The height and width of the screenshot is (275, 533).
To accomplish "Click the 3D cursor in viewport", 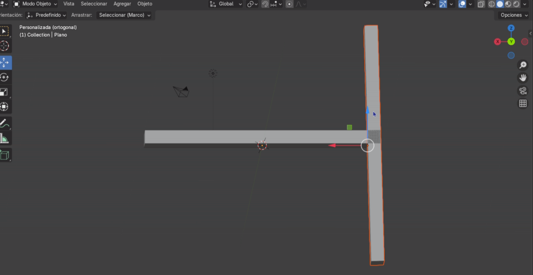I will (262, 146).
